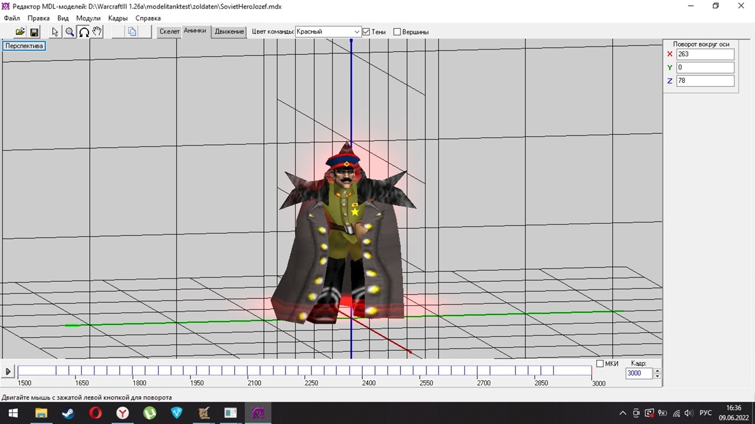Open the news-window taskbar app icon
Viewport: 755px width, 424px height.
231,413
